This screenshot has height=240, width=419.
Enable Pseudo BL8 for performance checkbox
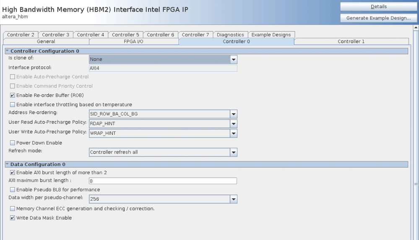(12, 190)
